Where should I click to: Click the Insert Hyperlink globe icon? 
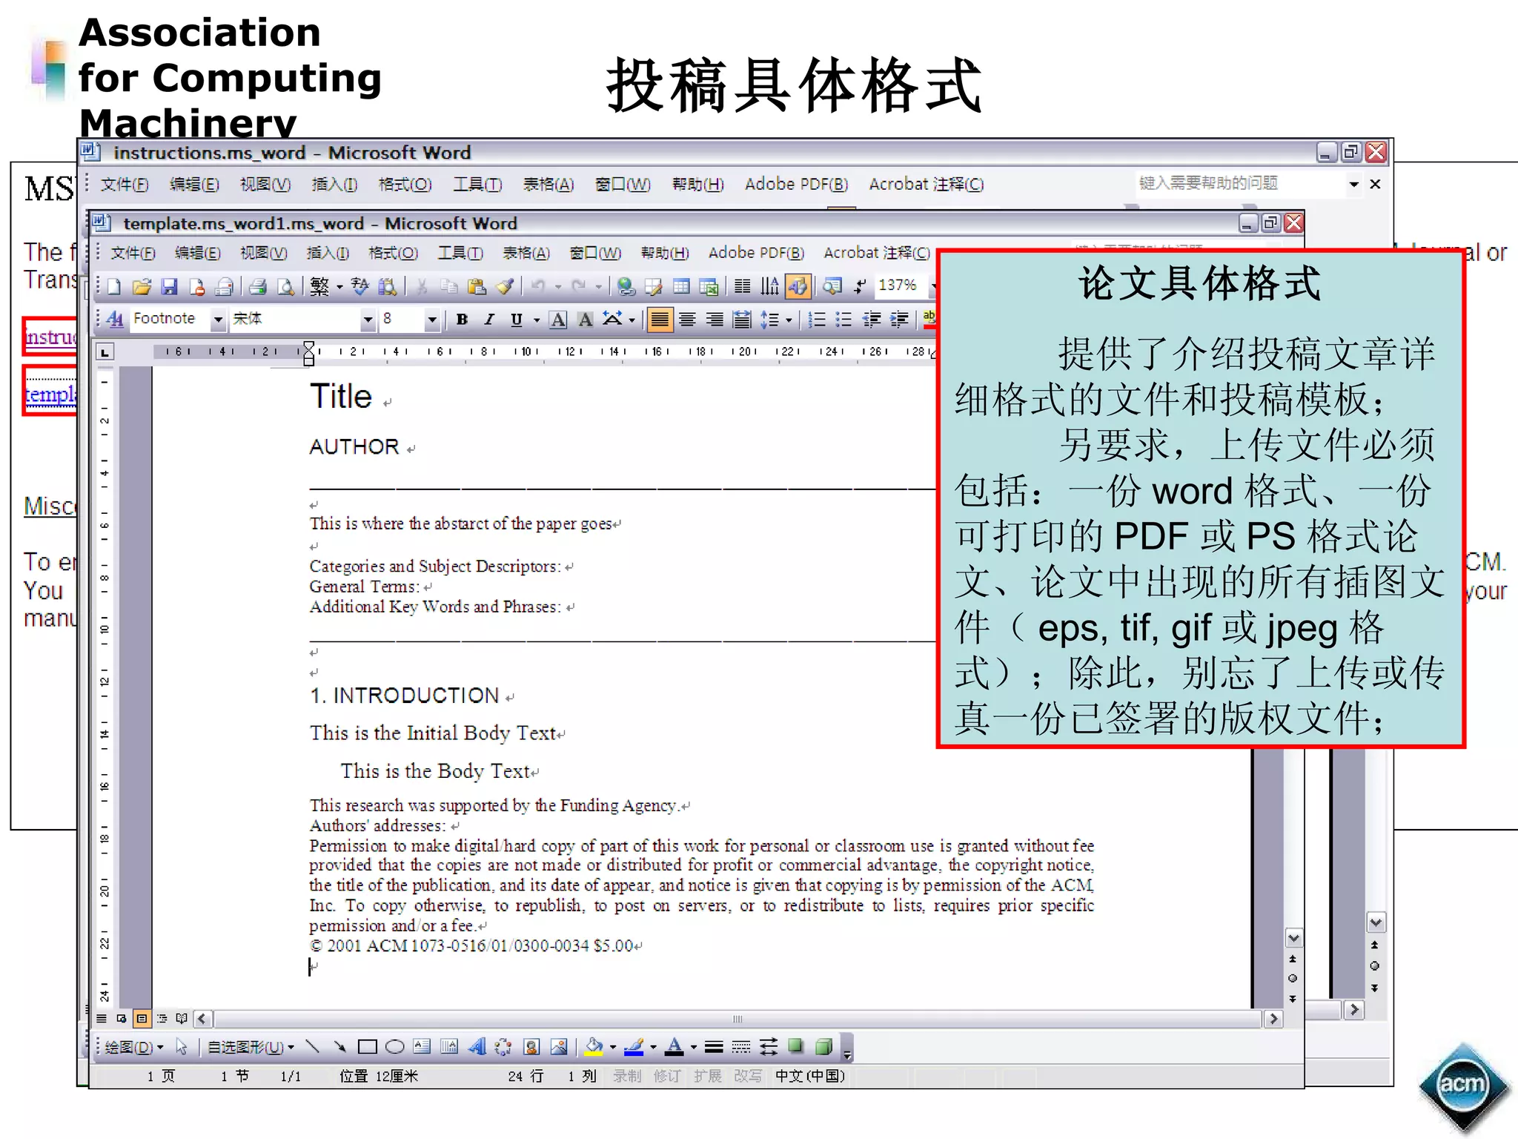click(x=626, y=286)
